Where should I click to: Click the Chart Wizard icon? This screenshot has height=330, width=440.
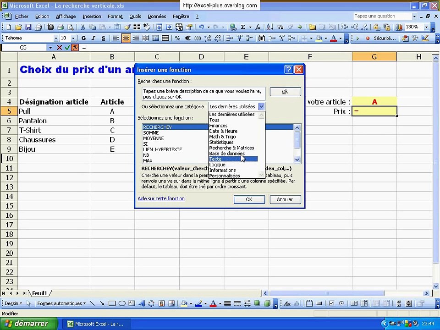point(399,27)
